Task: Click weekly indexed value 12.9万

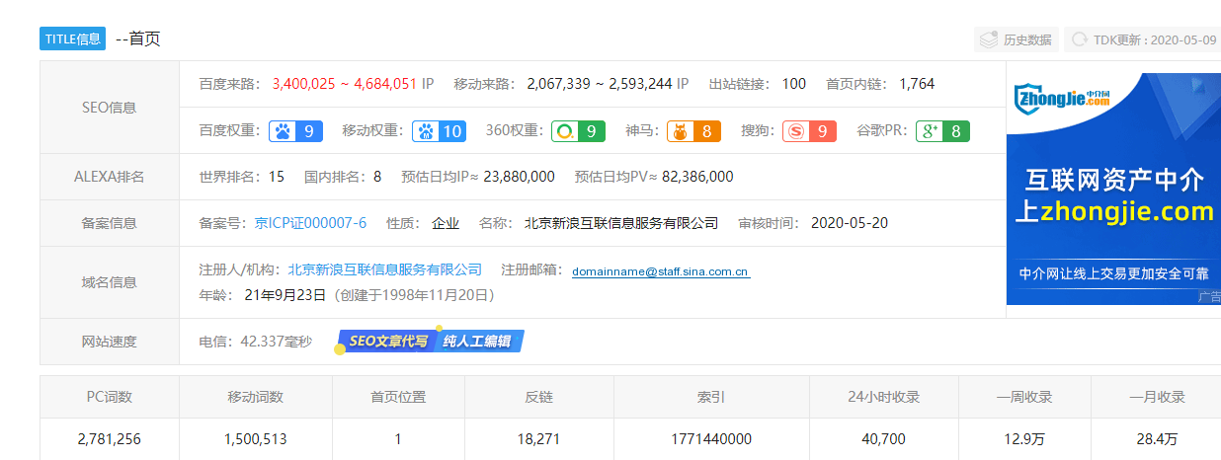Action: (1024, 439)
